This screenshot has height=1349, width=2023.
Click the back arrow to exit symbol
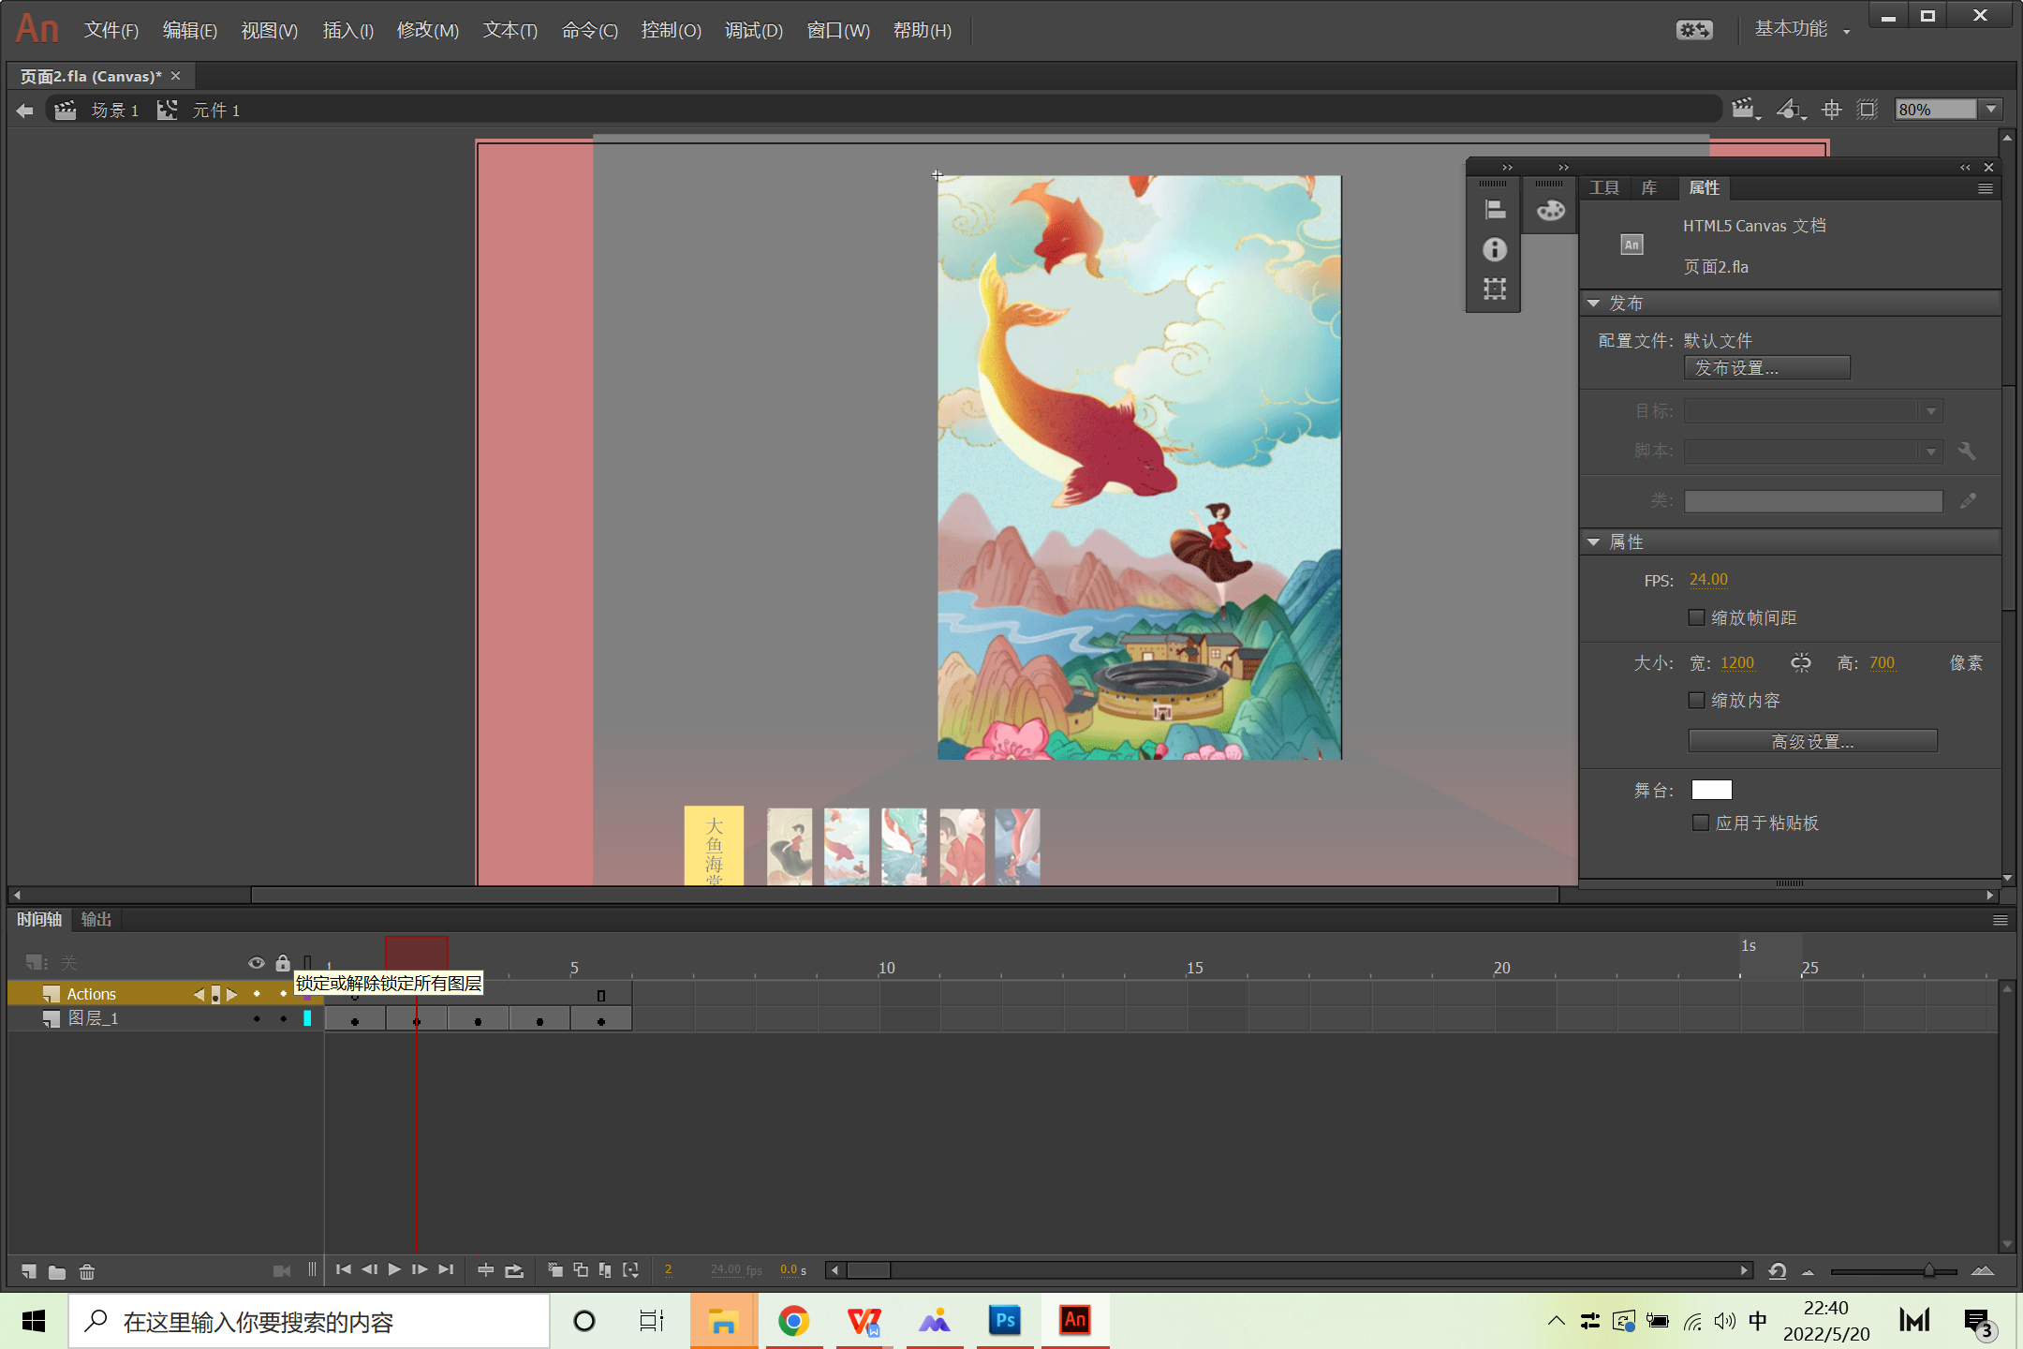pos(25,111)
